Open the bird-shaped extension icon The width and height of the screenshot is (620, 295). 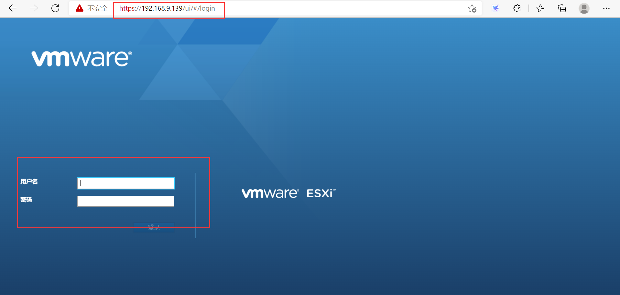pos(495,8)
